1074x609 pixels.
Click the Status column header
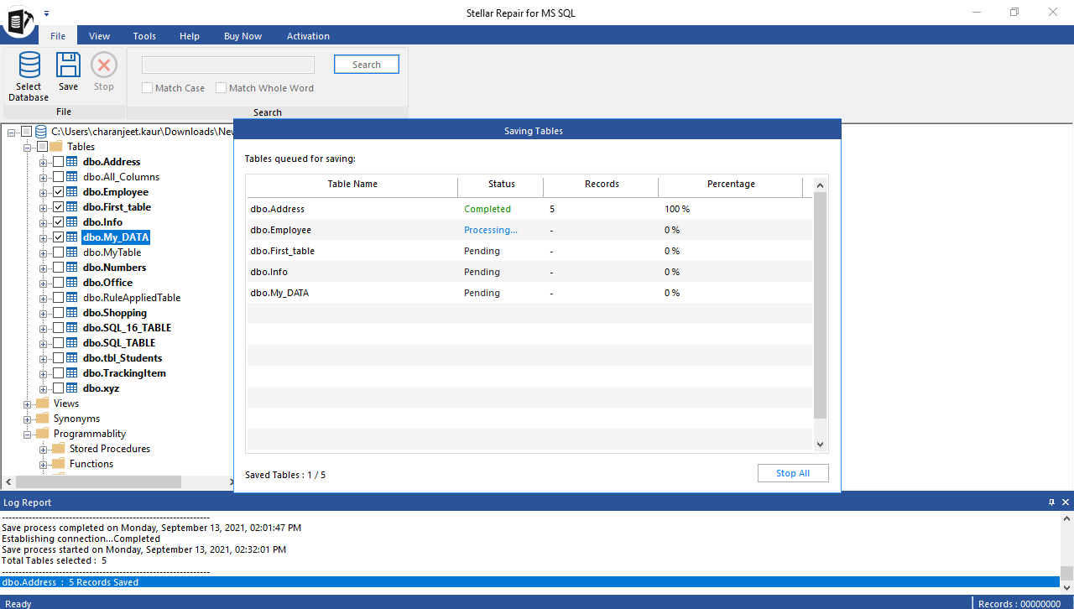click(x=501, y=185)
